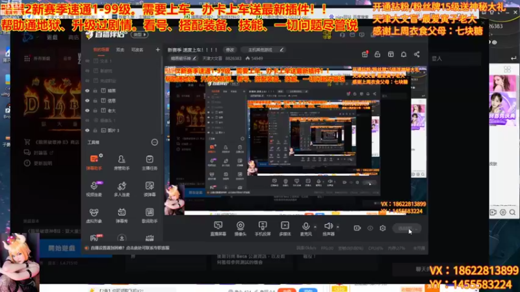Screen dimensions: 520x292
Task: Click the lock icon above preview
Action: pyautogui.click(x=378, y=55)
